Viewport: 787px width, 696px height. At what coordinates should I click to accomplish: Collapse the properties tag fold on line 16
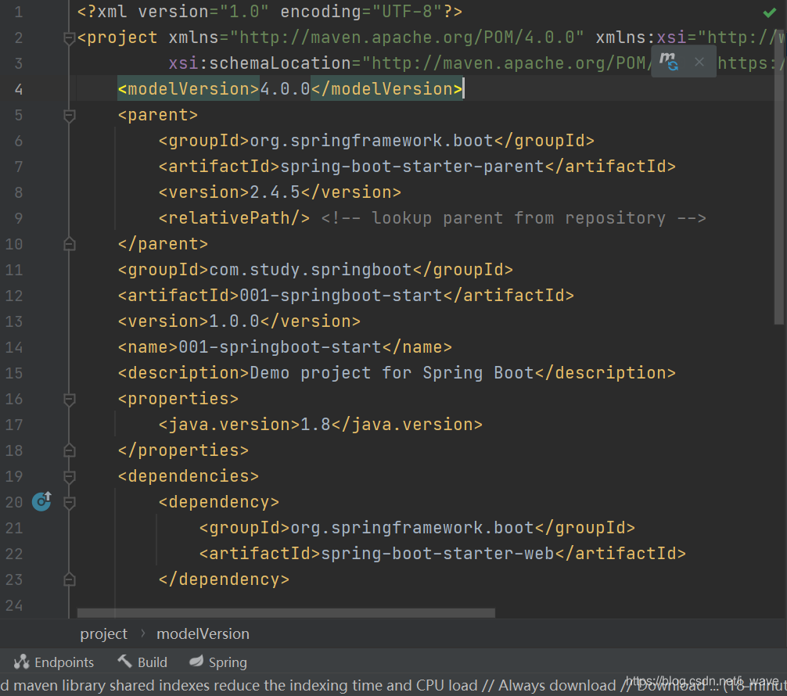coord(70,400)
